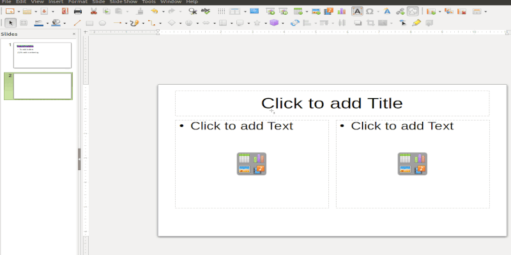Select the Connector tool
This screenshot has width=511, height=255.
click(151, 23)
